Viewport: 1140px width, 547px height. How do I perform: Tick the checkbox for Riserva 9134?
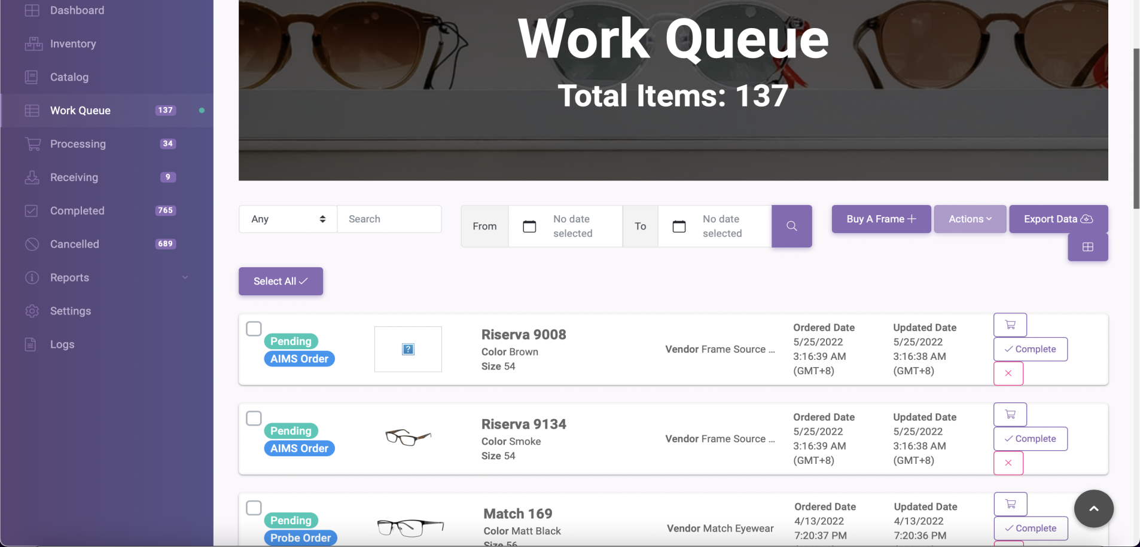(254, 418)
